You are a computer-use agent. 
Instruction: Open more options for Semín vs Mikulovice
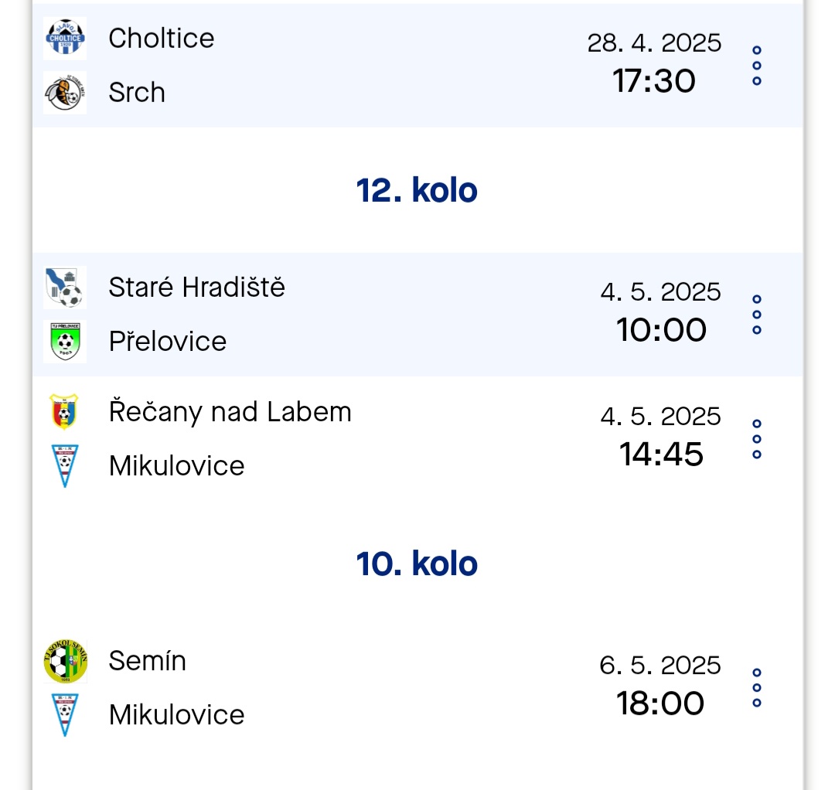point(757,688)
